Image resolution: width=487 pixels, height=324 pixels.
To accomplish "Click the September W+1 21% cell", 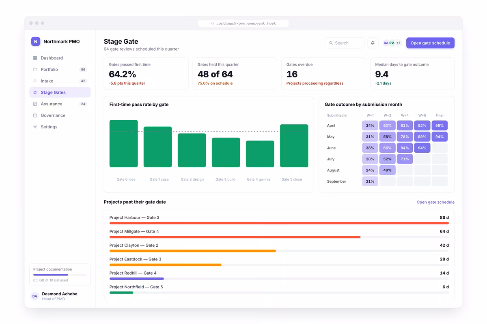I will pyautogui.click(x=370, y=181).
